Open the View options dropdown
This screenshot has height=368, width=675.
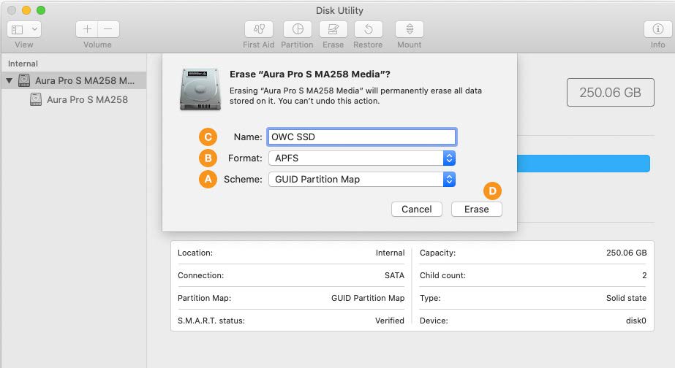pos(24,29)
